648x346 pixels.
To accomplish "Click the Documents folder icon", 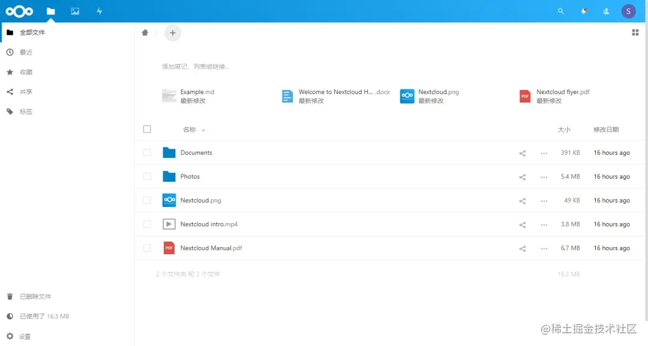I will pos(169,152).
